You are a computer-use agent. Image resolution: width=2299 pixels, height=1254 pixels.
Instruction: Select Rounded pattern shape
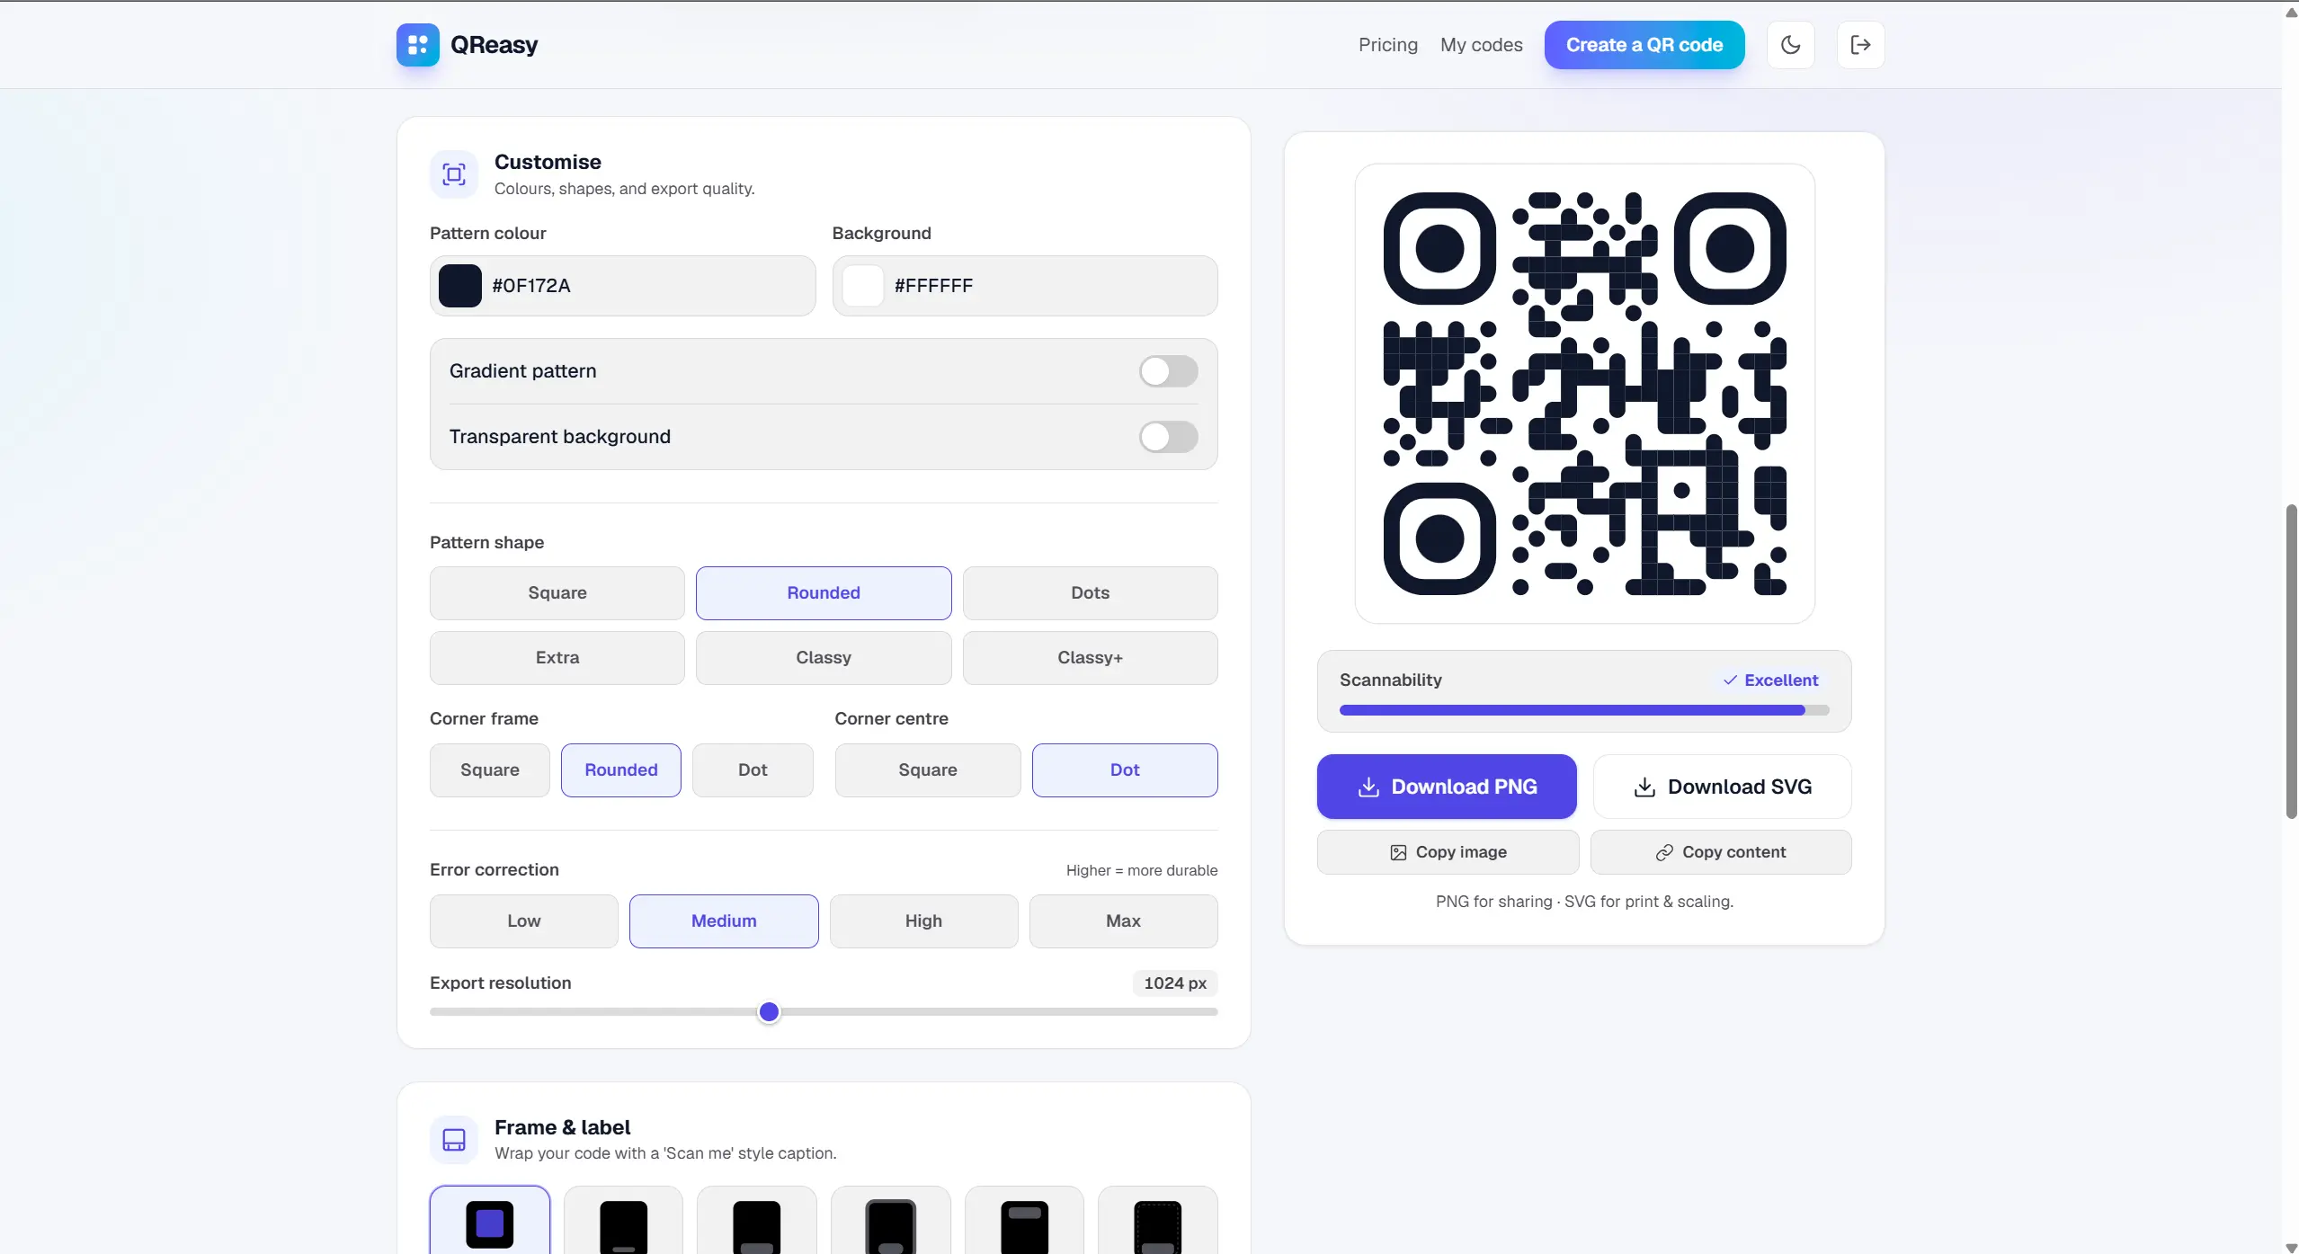pos(824,593)
